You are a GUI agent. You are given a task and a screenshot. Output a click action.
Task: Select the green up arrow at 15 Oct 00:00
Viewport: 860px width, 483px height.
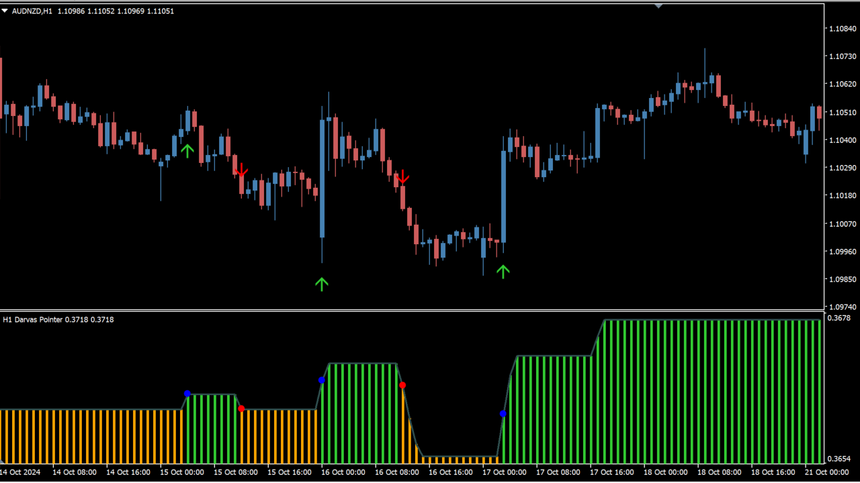coord(187,150)
